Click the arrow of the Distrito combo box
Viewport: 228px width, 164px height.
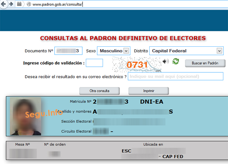[x=219, y=51]
